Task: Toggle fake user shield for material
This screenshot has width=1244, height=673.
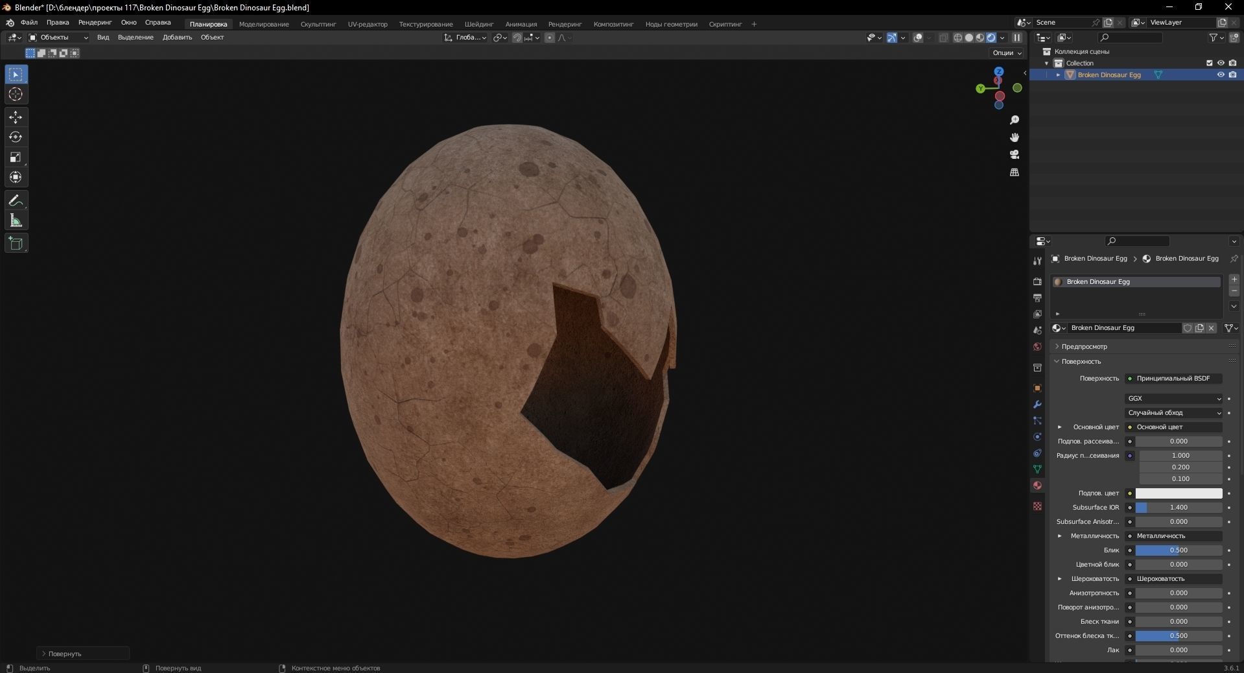Action: coord(1188,328)
